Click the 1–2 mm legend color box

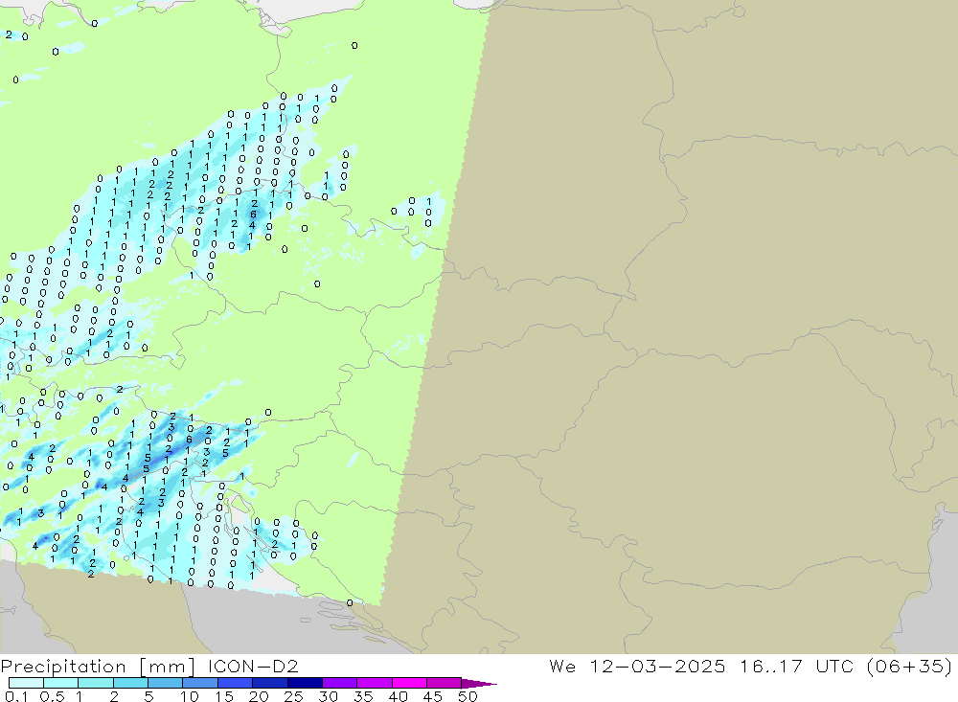tap(96, 683)
